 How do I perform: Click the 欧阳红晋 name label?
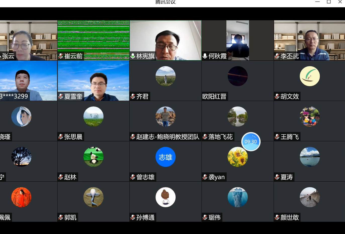click(215, 96)
